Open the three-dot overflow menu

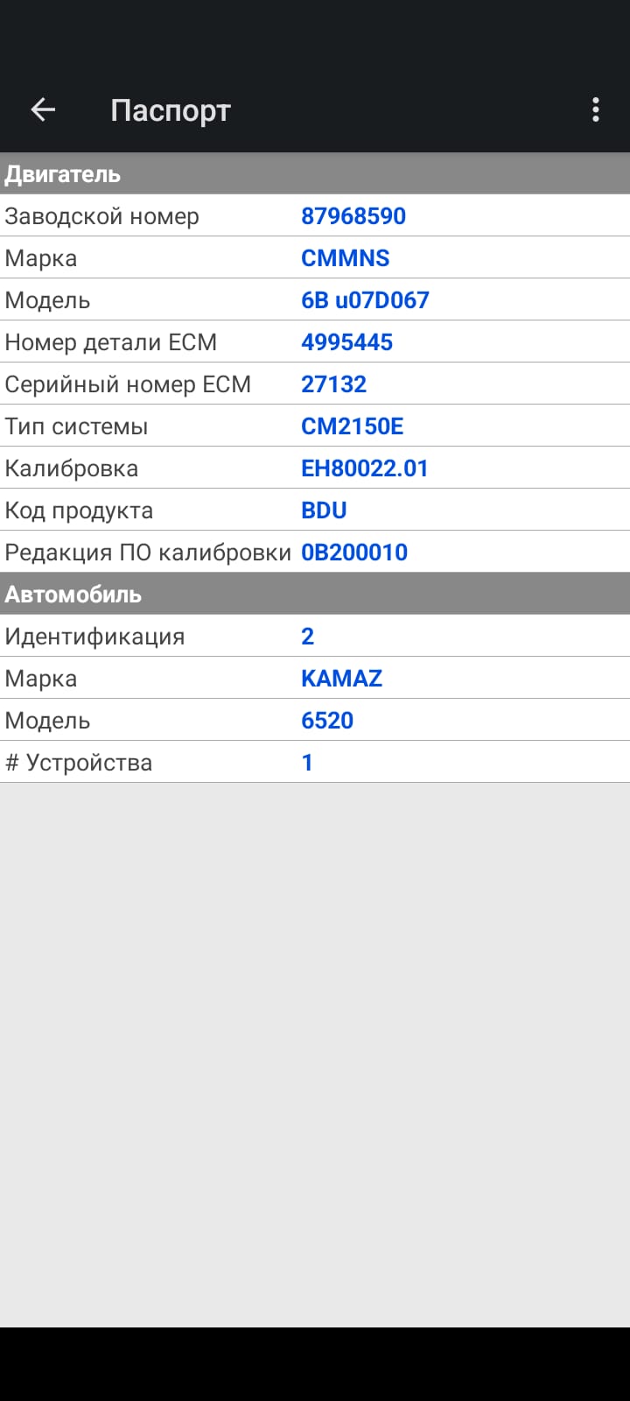click(596, 109)
